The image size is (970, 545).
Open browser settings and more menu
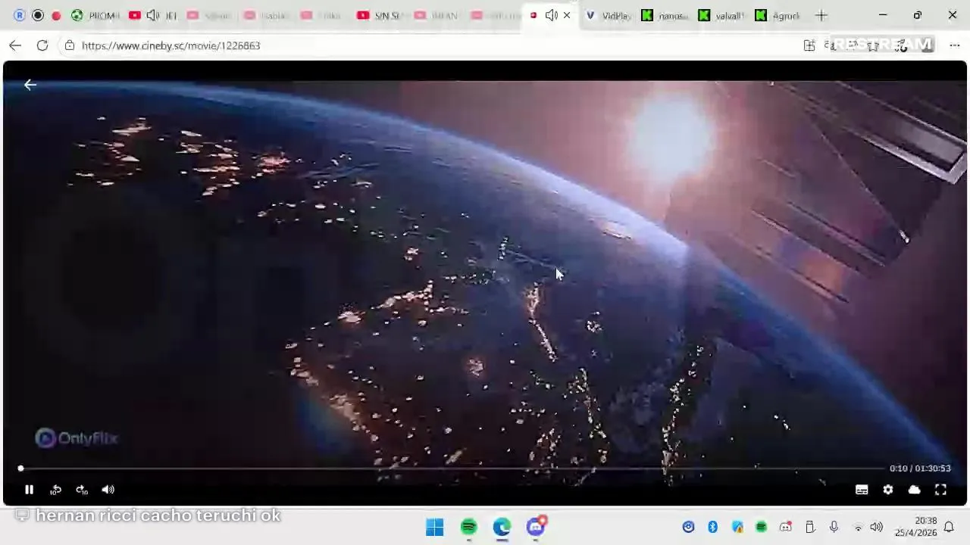point(954,45)
